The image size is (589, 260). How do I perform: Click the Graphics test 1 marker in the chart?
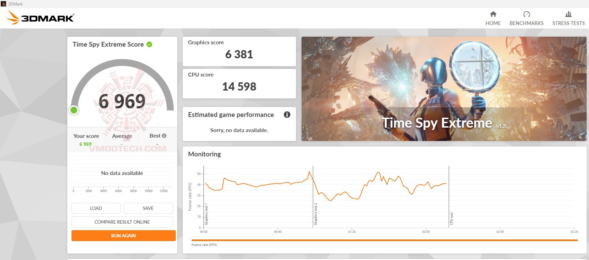point(206,214)
